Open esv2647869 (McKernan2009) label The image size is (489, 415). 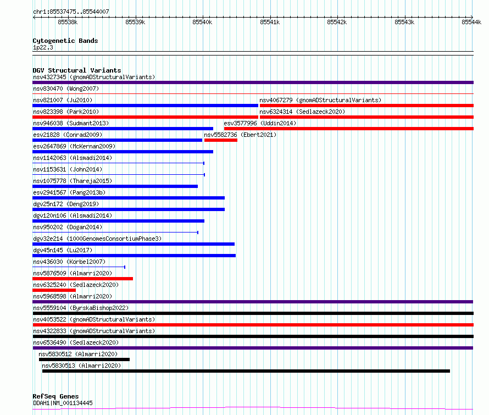[x=74, y=146]
